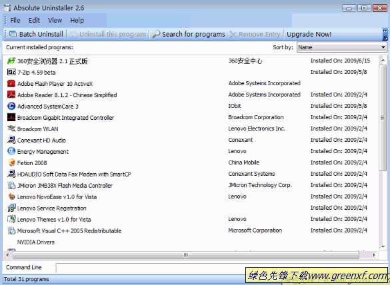
Task: Select the Adobe Flash Player icon
Action: [11, 83]
